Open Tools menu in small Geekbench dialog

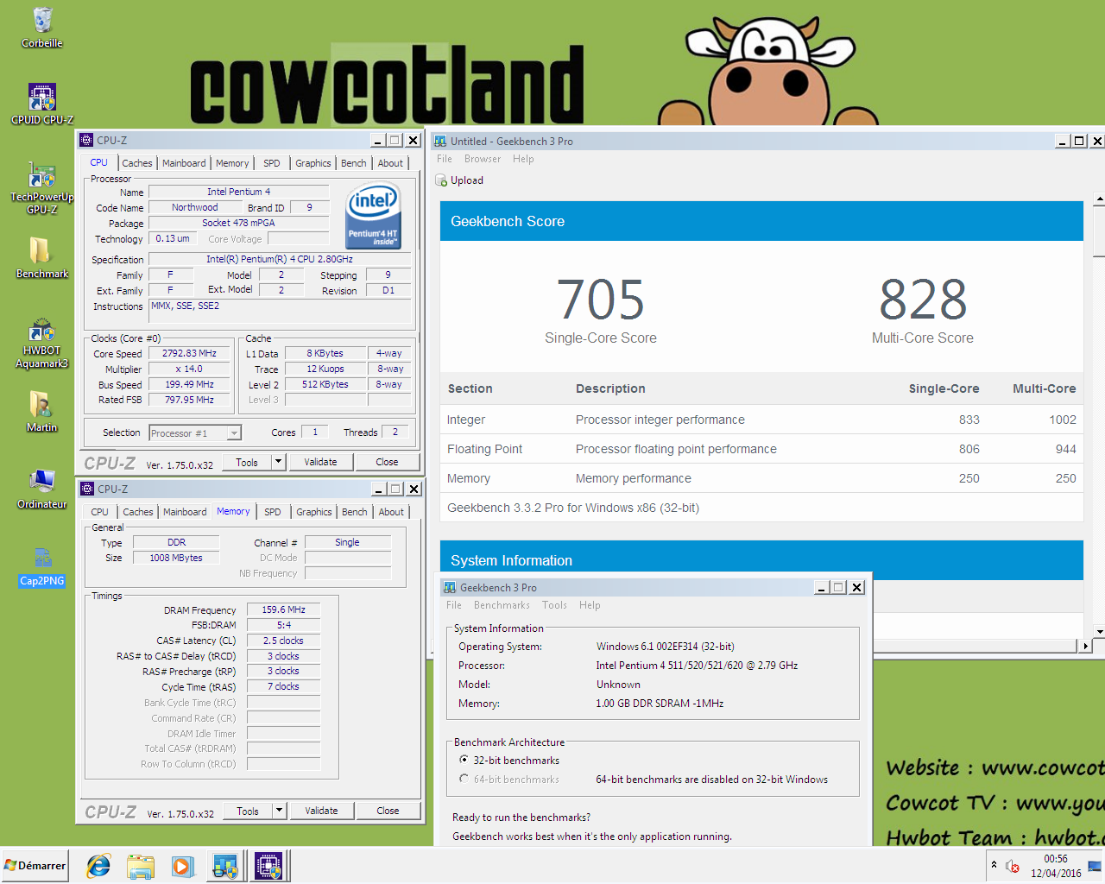click(x=554, y=605)
